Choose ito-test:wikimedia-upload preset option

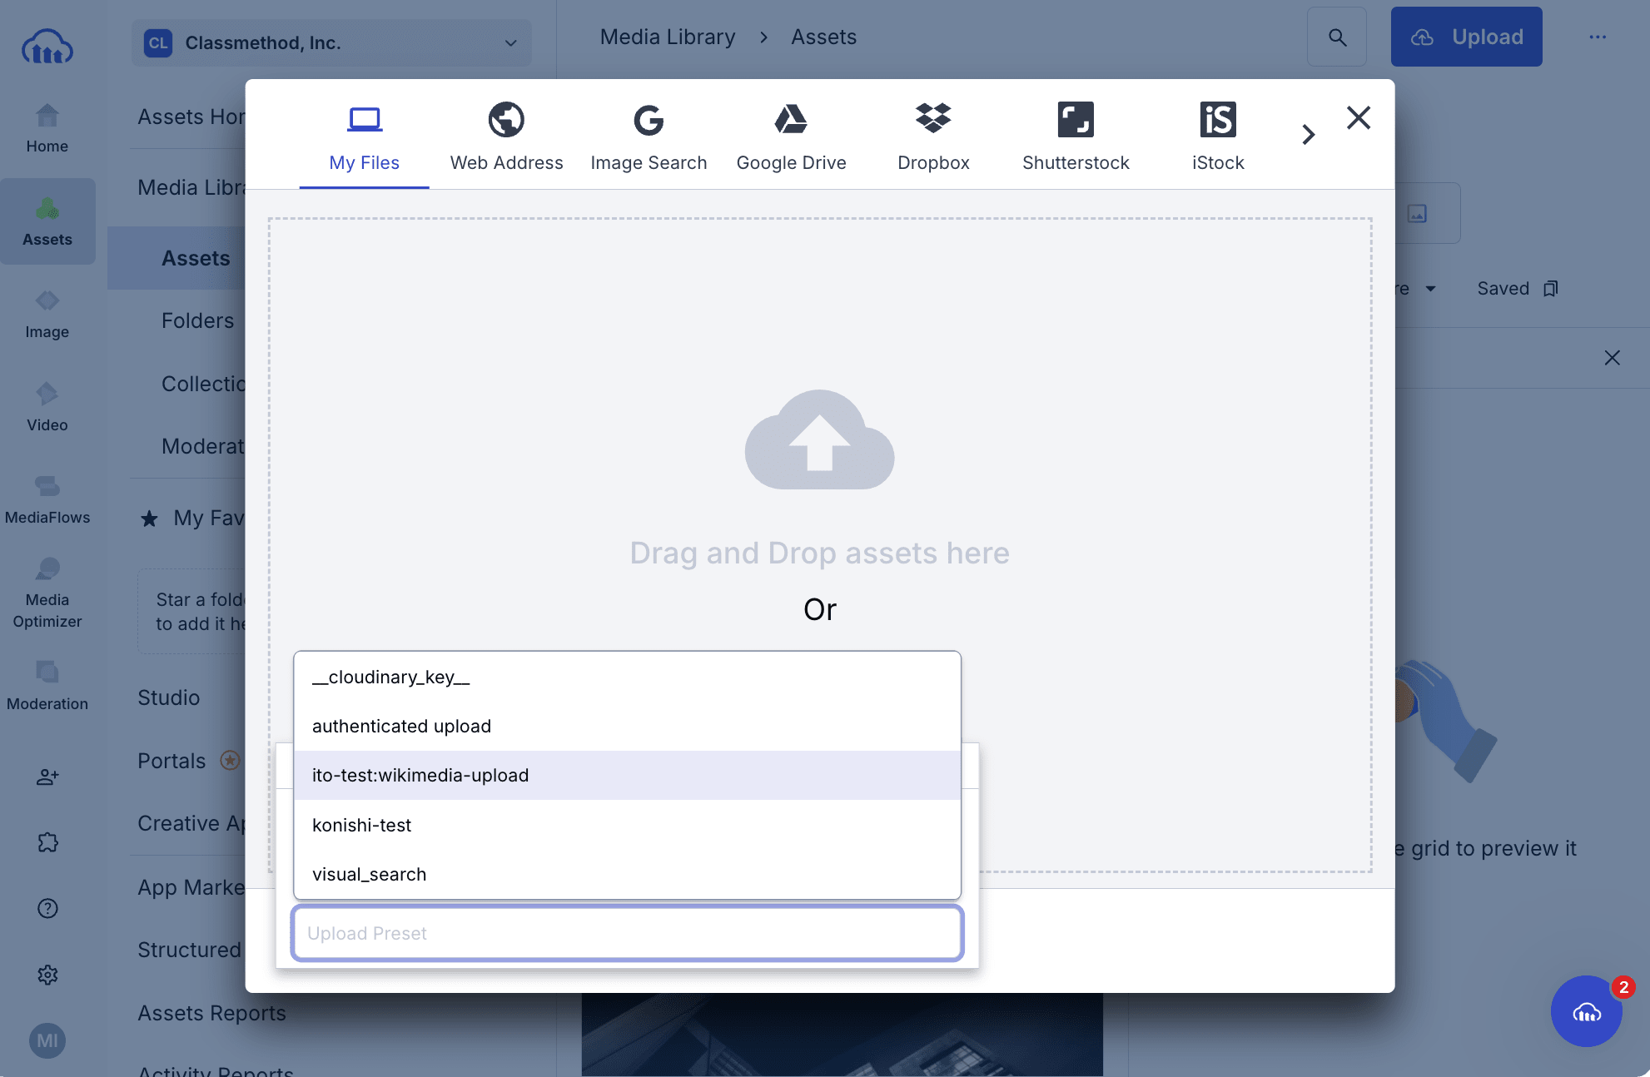(628, 776)
